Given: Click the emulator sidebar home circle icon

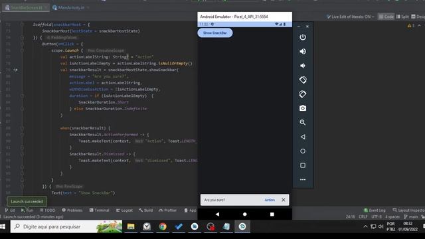Looking at the screenshot, I should [x=303, y=151].
